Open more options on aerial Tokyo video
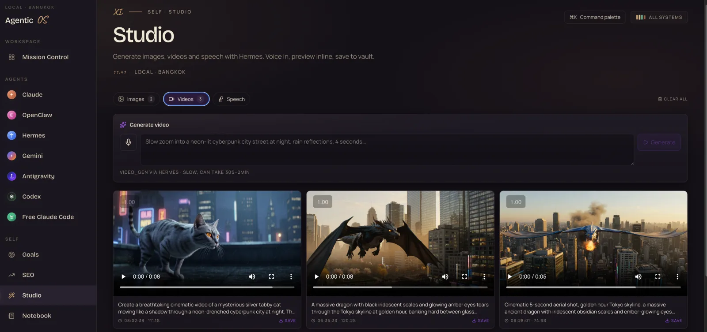707x332 pixels. pyautogui.click(x=677, y=276)
